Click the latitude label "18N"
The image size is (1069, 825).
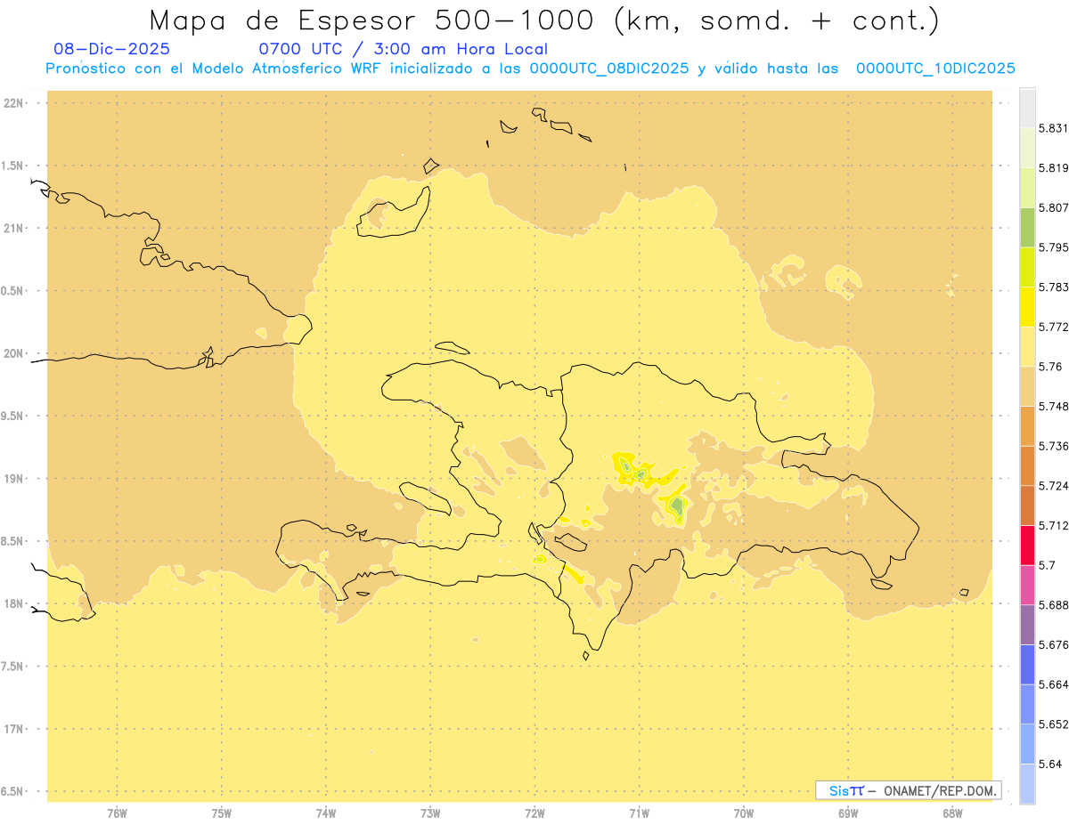(x=13, y=604)
